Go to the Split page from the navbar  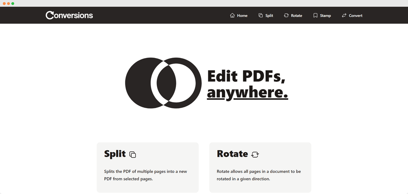click(x=266, y=15)
